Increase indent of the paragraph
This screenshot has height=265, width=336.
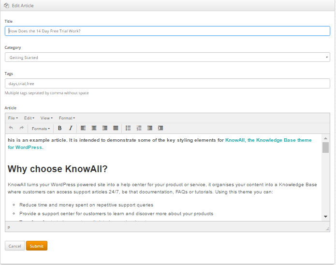[161, 128]
